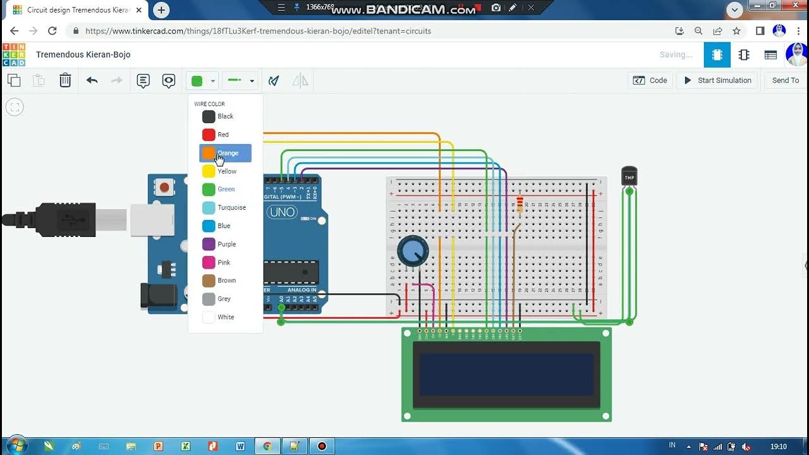809x455 pixels.
Task: Delete selection with the trash icon
Action: [65, 80]
